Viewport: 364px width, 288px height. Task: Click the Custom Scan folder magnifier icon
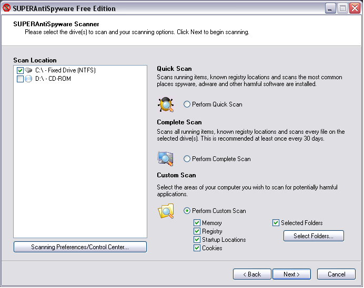click(166, 211)
